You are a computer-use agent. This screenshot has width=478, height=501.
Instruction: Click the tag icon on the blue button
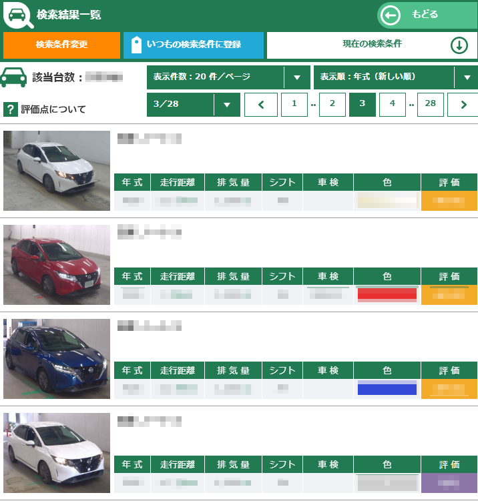[137, 45]
